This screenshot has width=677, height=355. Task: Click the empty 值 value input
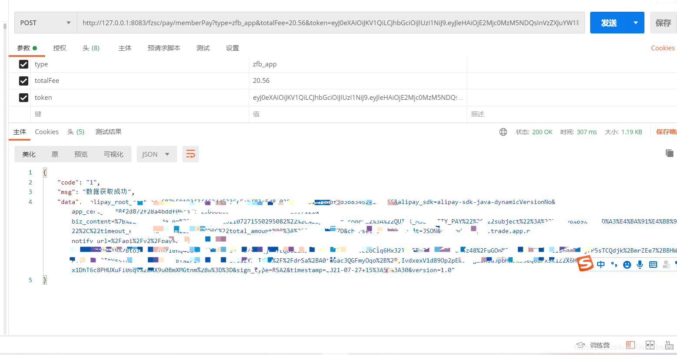(x=358, y=114)
